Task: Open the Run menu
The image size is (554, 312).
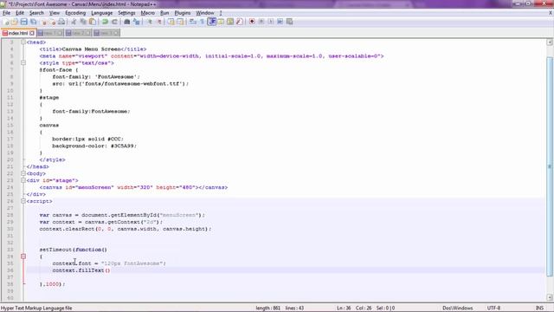Action: (x=164, y=13)
